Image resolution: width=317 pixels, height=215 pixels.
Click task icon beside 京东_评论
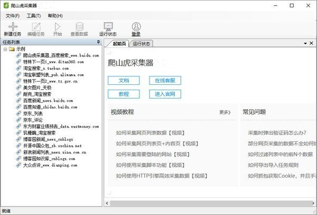tap(18, 120)
